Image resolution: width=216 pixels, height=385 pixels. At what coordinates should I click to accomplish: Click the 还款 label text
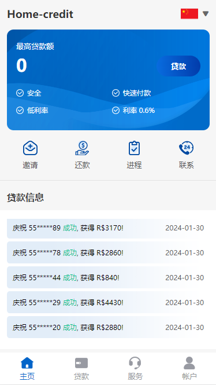(82, 165)
